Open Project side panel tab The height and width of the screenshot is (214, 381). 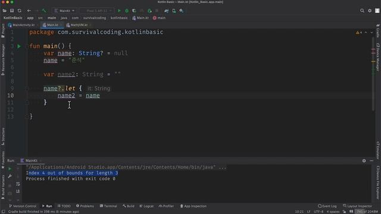(3, 30)
